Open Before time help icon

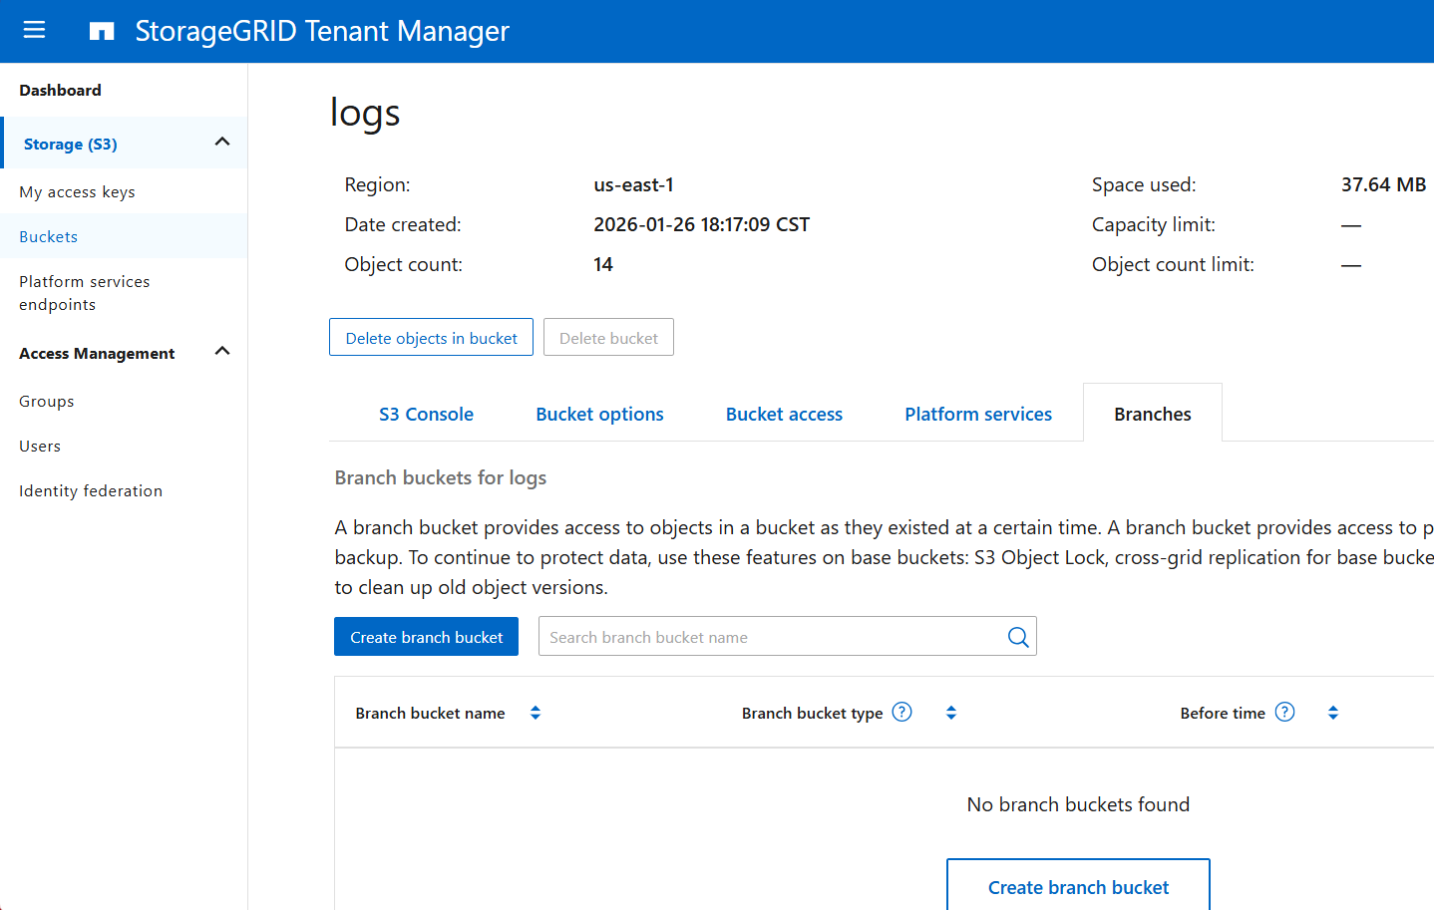click(x=1284, y=712)
